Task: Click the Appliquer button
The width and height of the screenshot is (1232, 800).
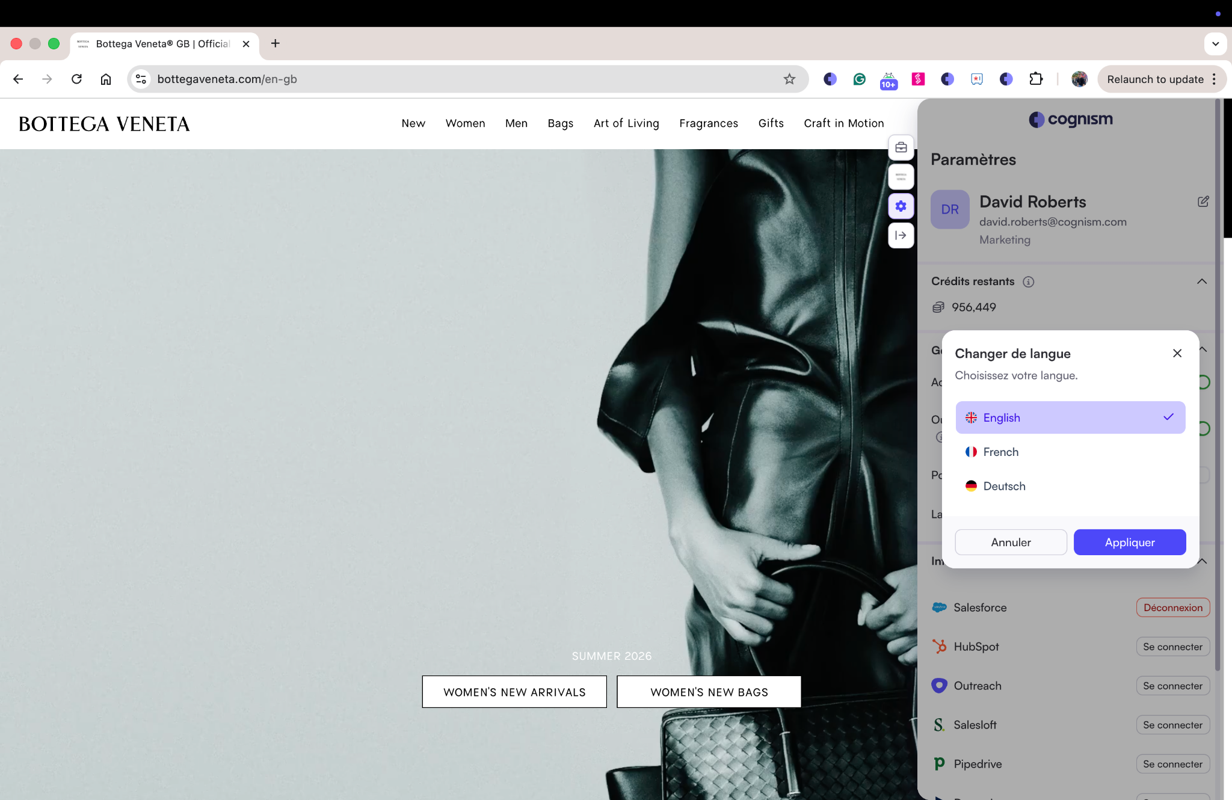Action: 1129,542
